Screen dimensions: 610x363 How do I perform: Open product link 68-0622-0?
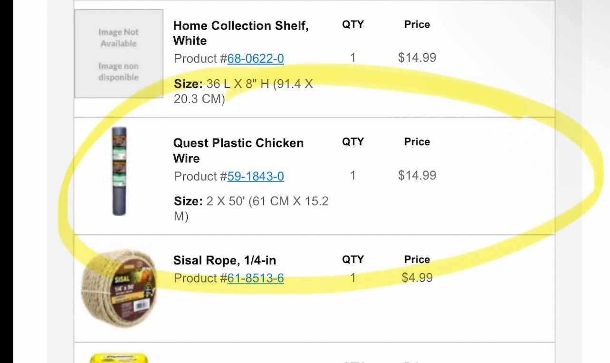click(256, 58)
